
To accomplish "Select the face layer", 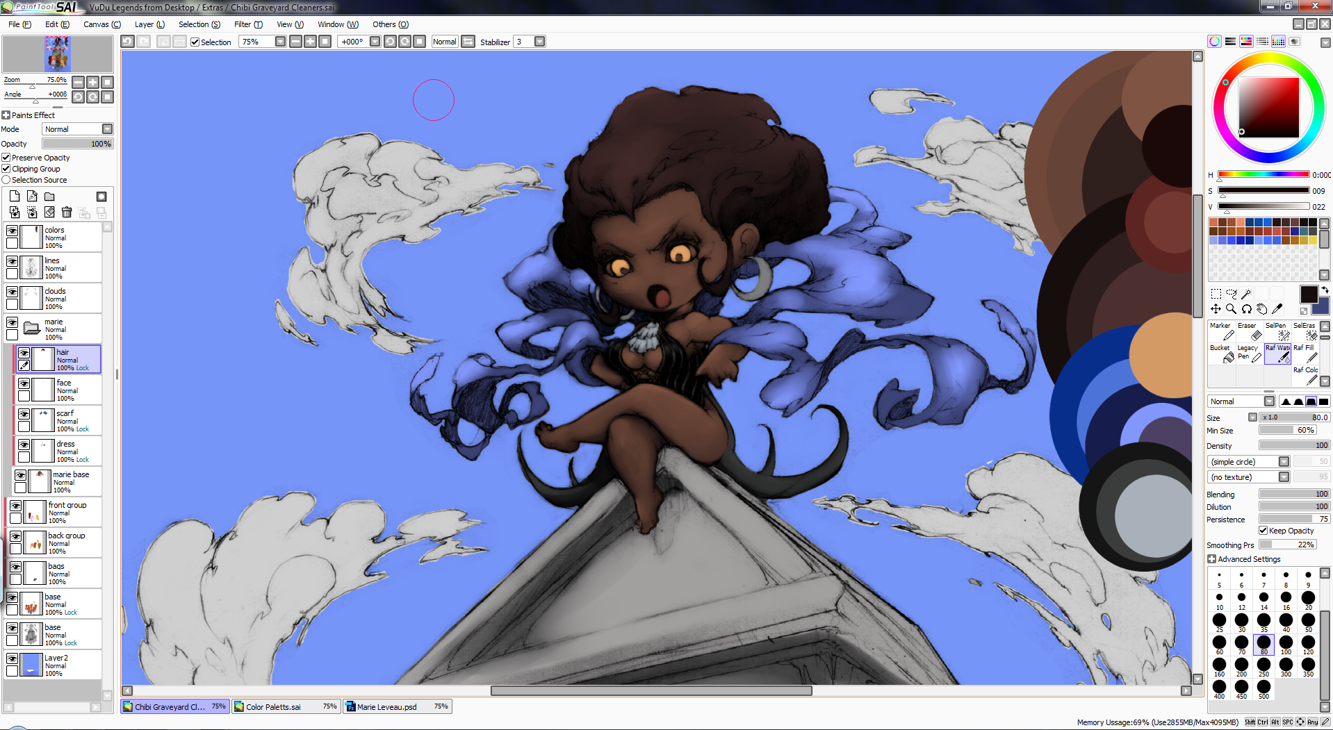I will (x=58, y=390).
